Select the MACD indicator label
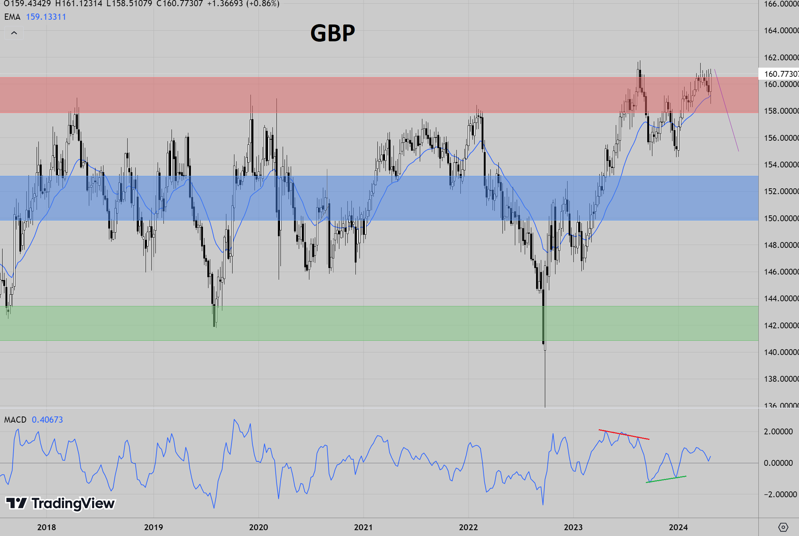The image size is (799, 536). coord(15,420)
